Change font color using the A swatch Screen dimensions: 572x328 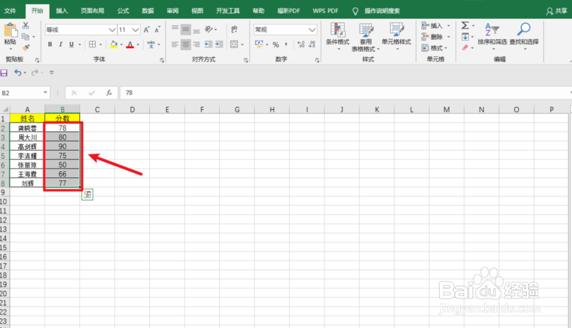[130, 45]
